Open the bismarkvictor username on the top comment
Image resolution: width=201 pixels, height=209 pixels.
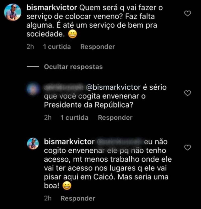click(x=52, y=8)
